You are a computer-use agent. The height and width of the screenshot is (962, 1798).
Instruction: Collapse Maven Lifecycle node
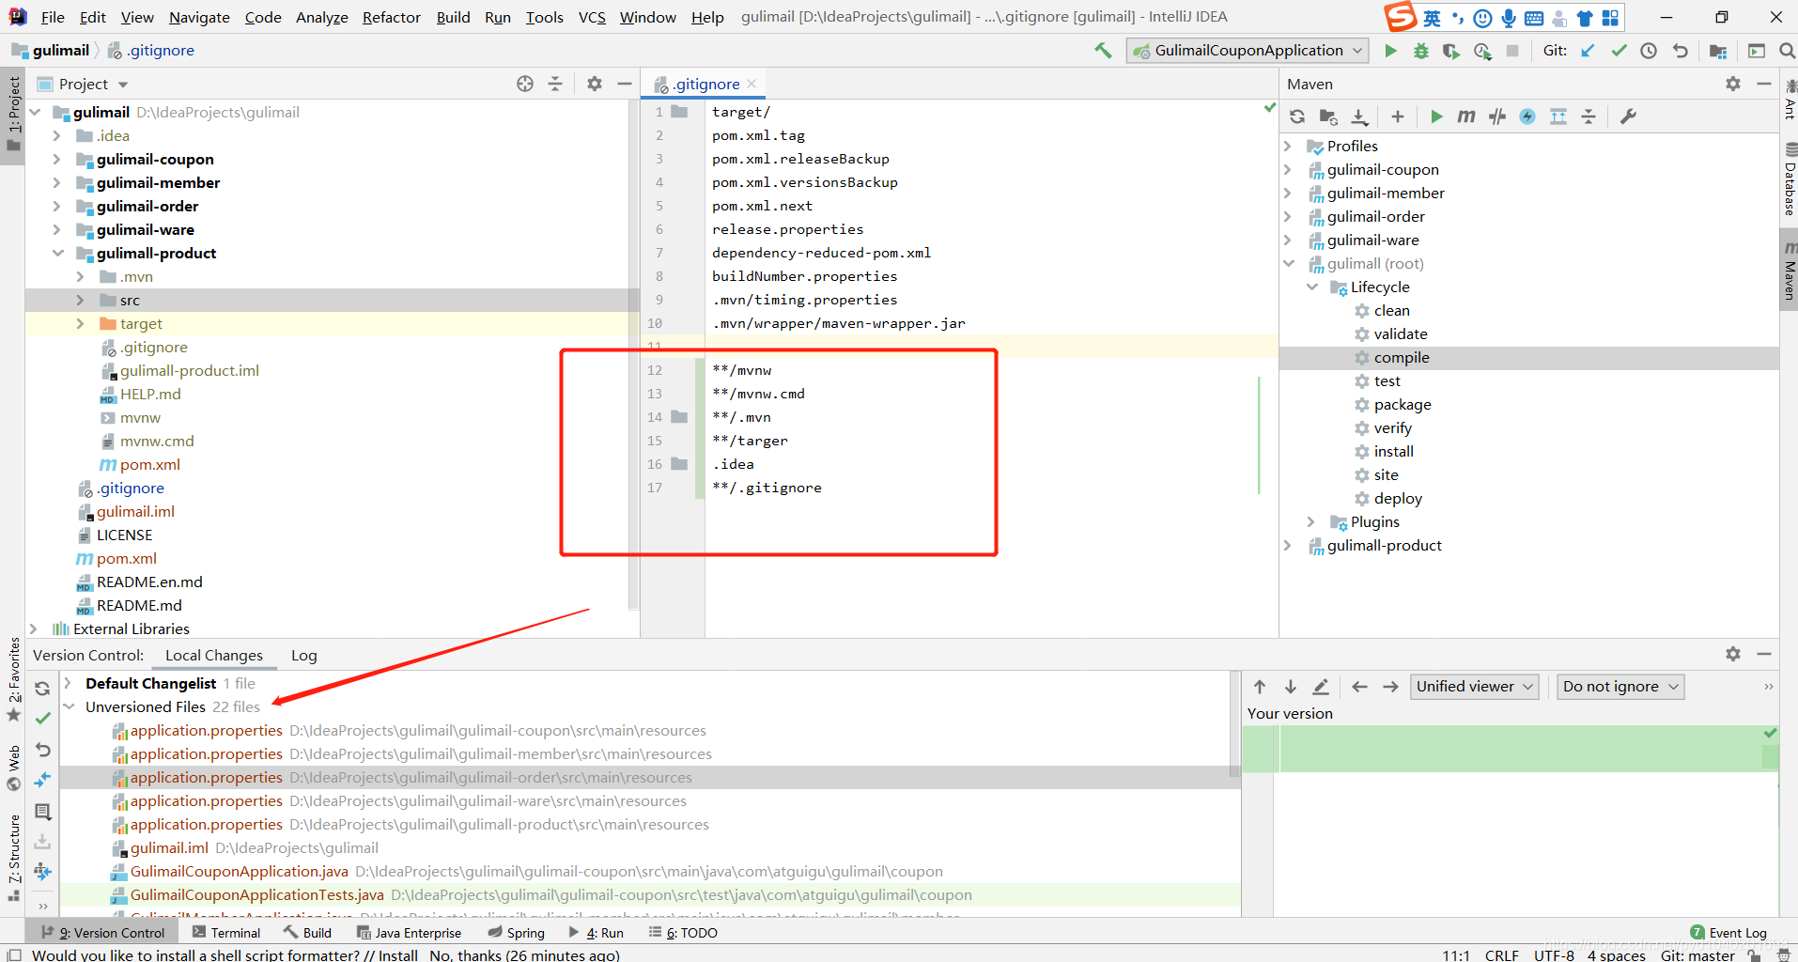(x=1311, y=287)
